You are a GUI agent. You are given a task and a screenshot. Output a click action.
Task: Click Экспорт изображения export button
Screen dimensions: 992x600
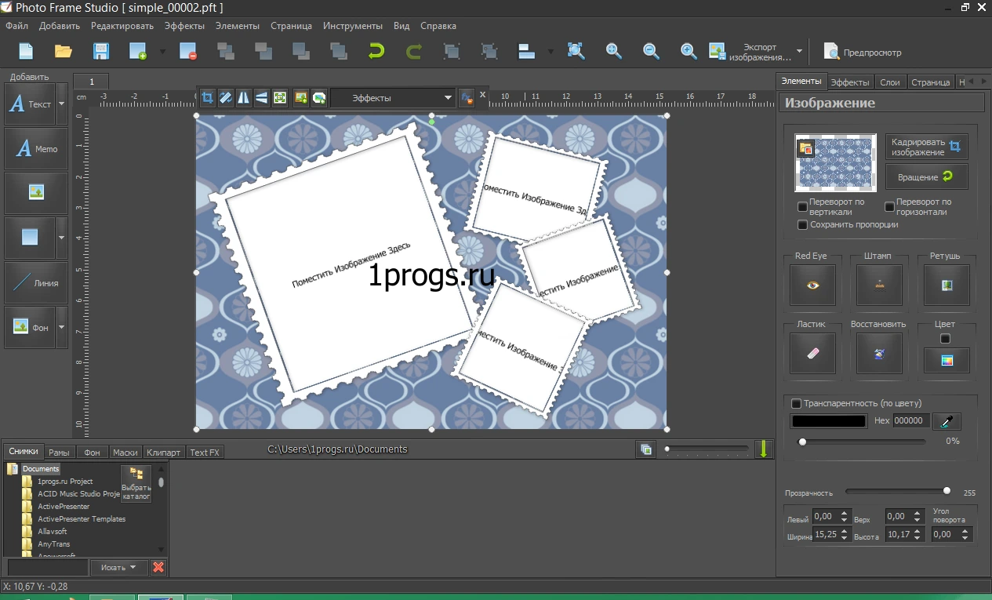click(749, 52)
